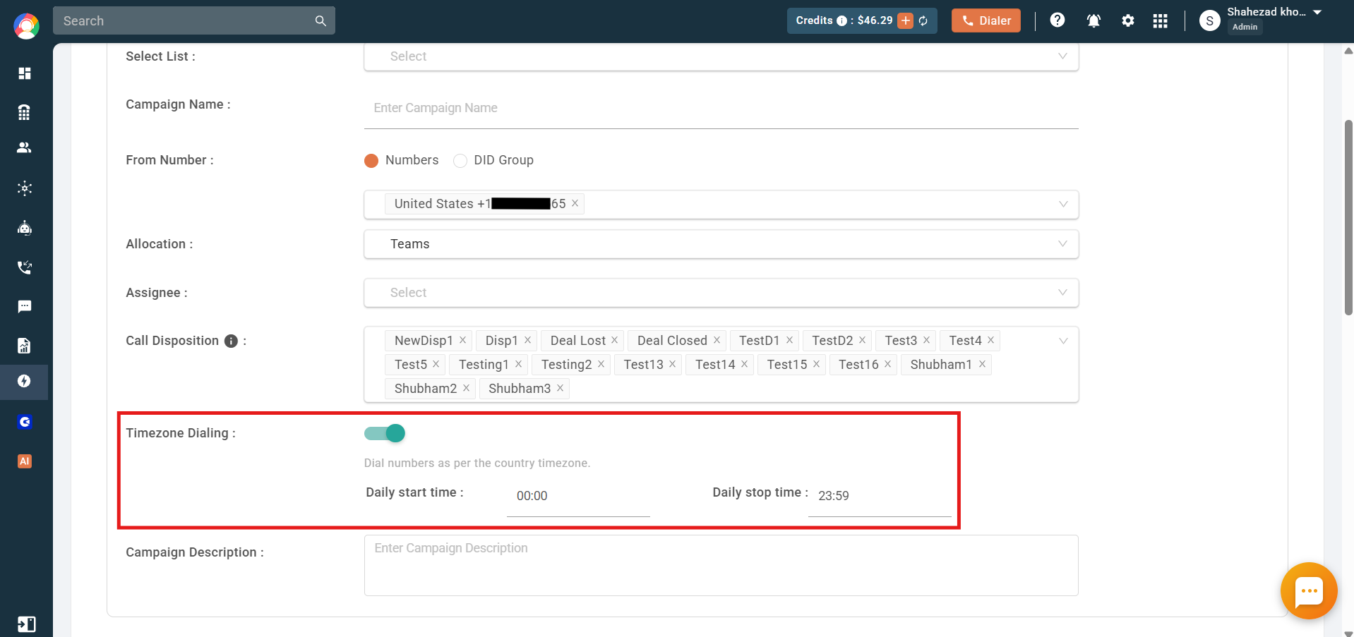Remove the NewDisp1 disposition tag
The height and width of the screenshot is (637, 1354).
(463, 340)
